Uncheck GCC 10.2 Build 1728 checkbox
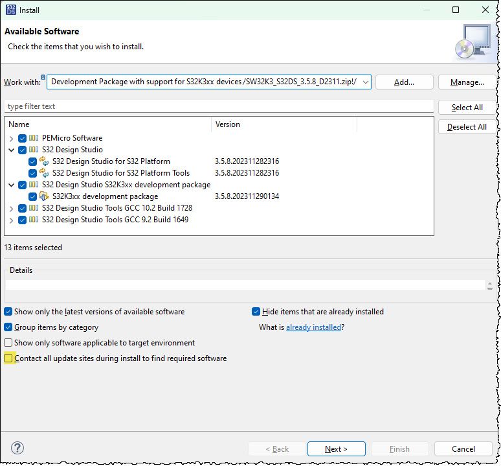501x466 pixels. click(x=23, y=208)
